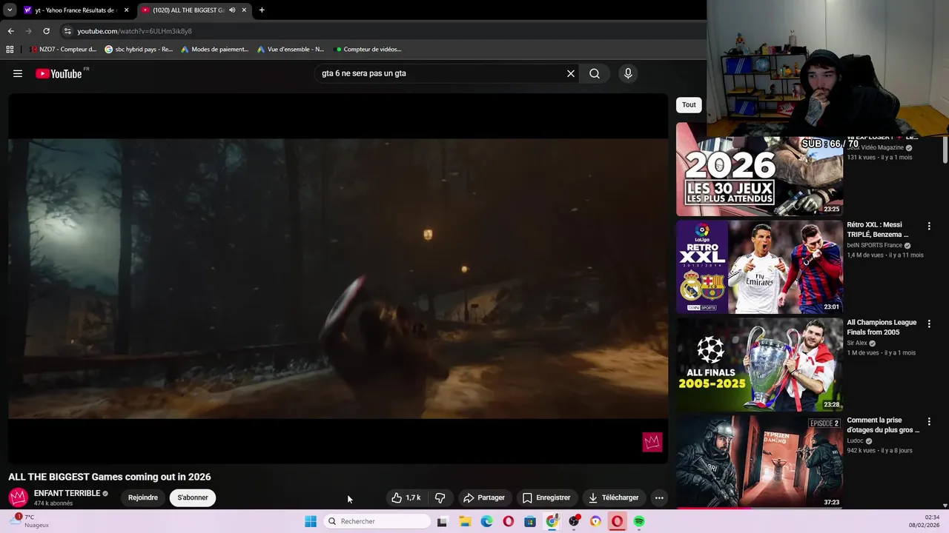Click the video player to pause

click(x=338, y=278)
